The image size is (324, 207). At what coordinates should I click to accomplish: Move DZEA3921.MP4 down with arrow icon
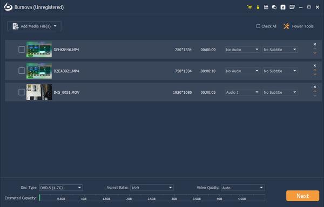coord(315,74)
